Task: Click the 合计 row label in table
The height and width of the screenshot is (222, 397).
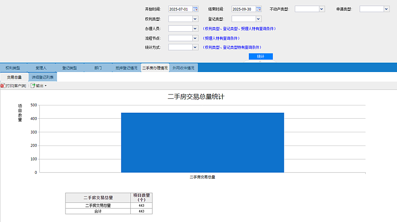Action: pyautogui.click(x=98, y=211)
